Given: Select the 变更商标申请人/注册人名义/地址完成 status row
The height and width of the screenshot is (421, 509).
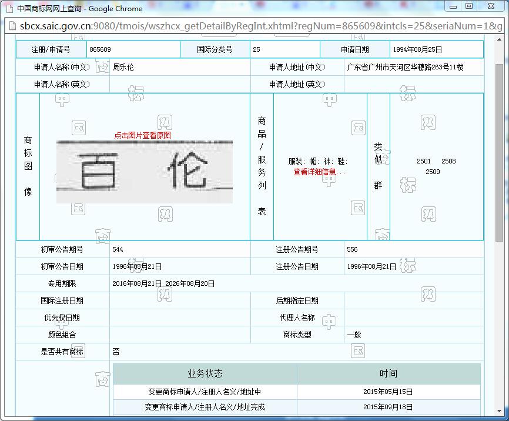Looking at the screenshot, I should [205, 407].
